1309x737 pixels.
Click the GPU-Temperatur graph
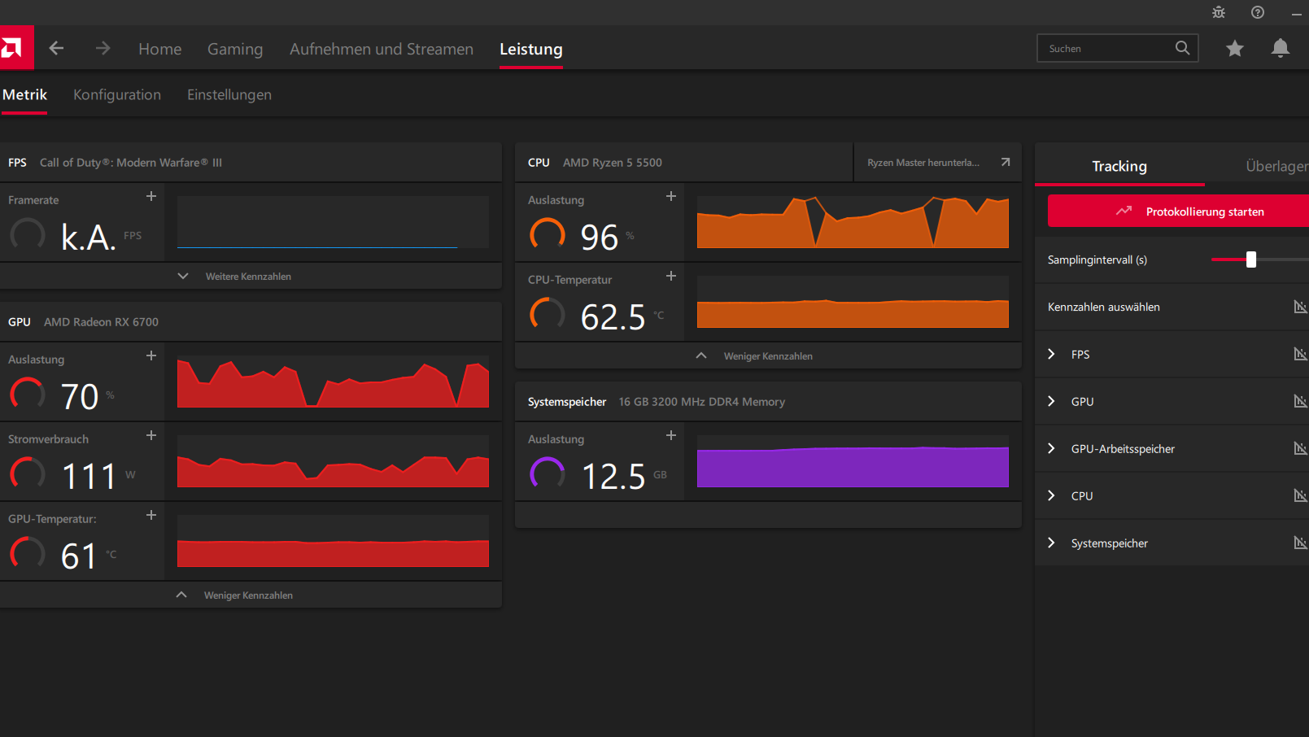click(x=333, y=541)
